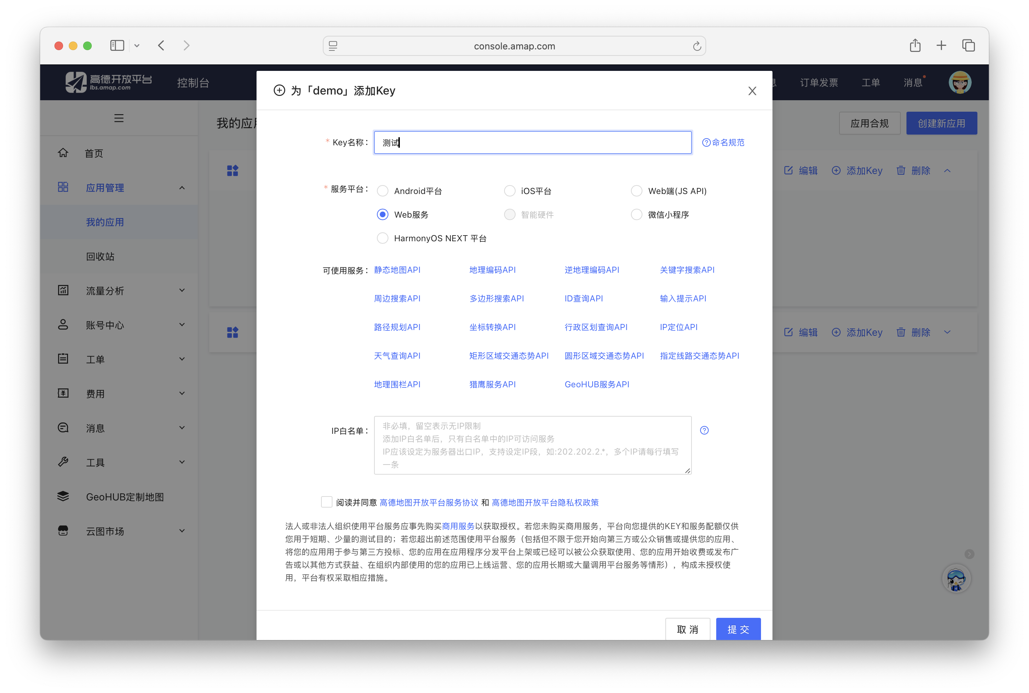The width and height of the screenshot is (1029, 693).
Task: Expand the 账号中心 menu chevron
Action: coord(182,325)
